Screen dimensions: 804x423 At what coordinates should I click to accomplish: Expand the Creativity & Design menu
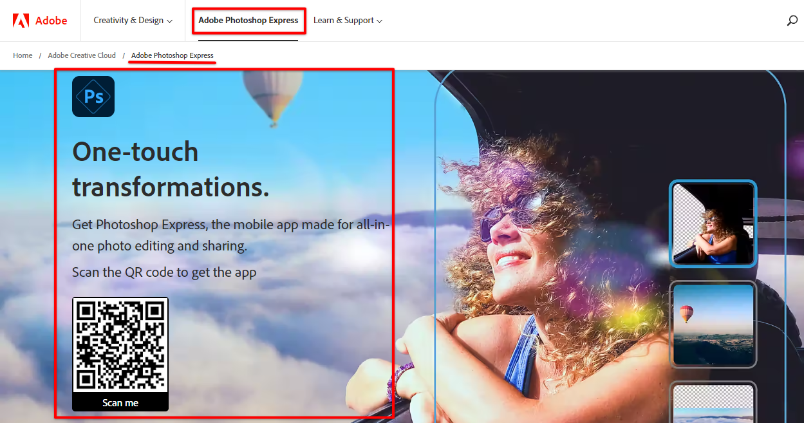(x=133, y=21)
